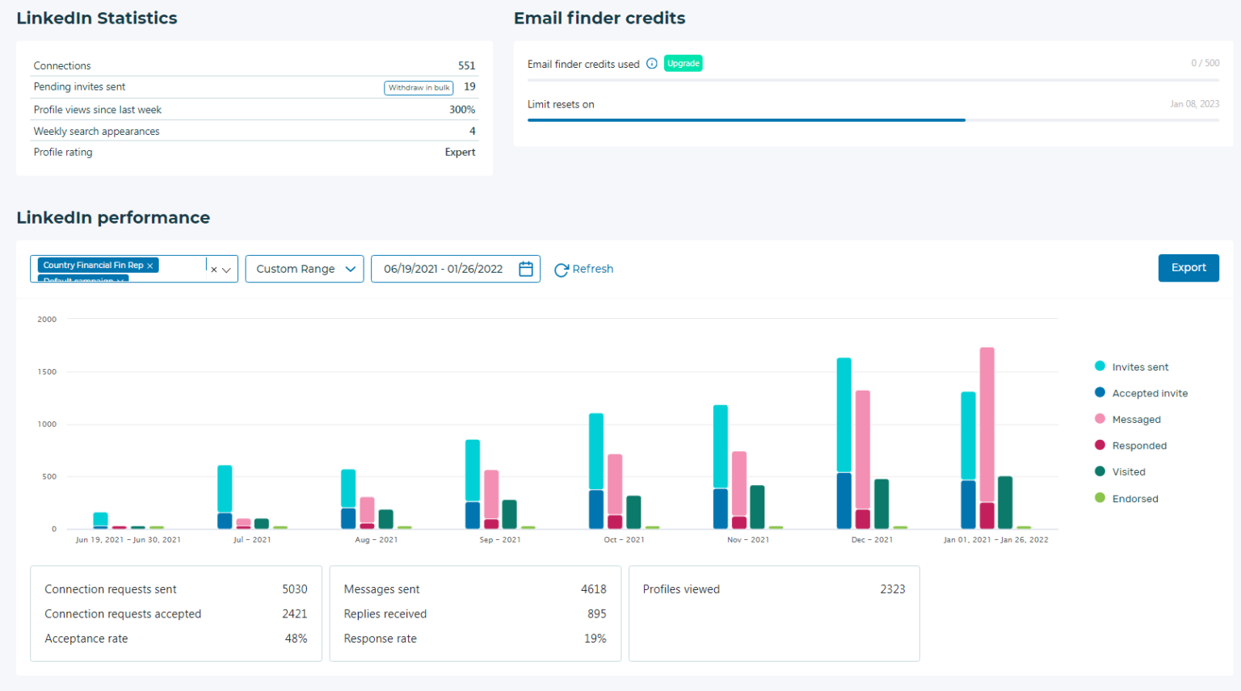1241x691 pixels.
Task: Click the circular Refresh icon above the chart
Action: click(562, 269)
